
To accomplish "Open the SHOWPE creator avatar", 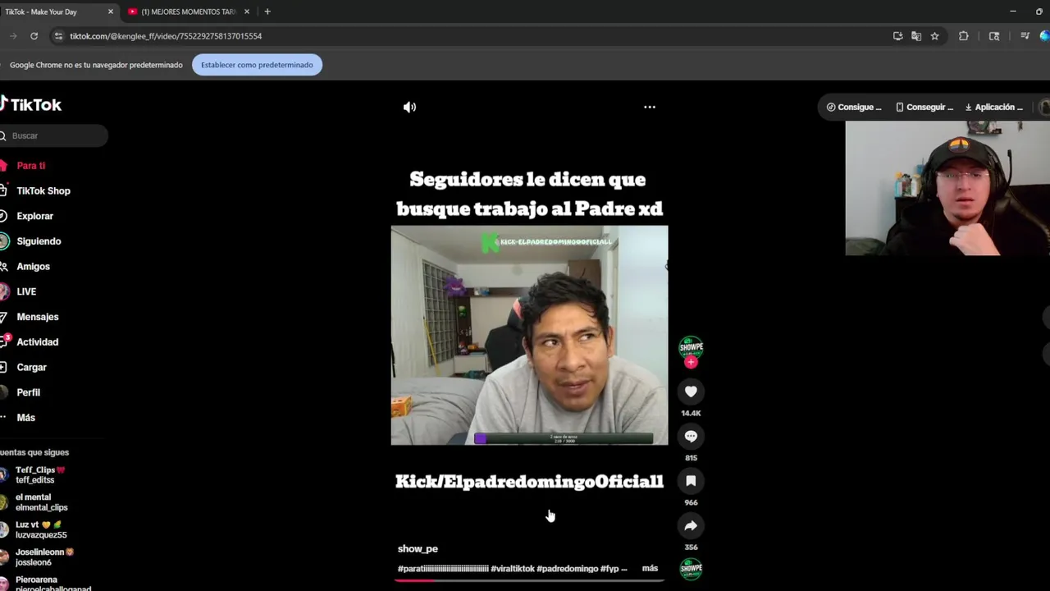I will tap(691, 346).
